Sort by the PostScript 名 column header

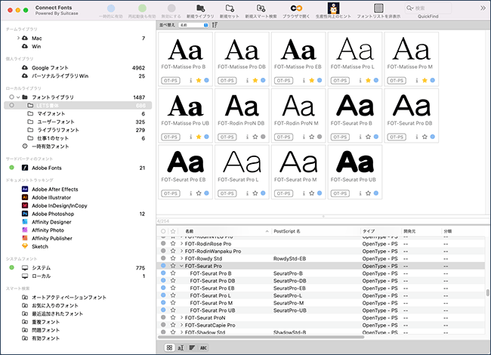click(x=316, y=231)
